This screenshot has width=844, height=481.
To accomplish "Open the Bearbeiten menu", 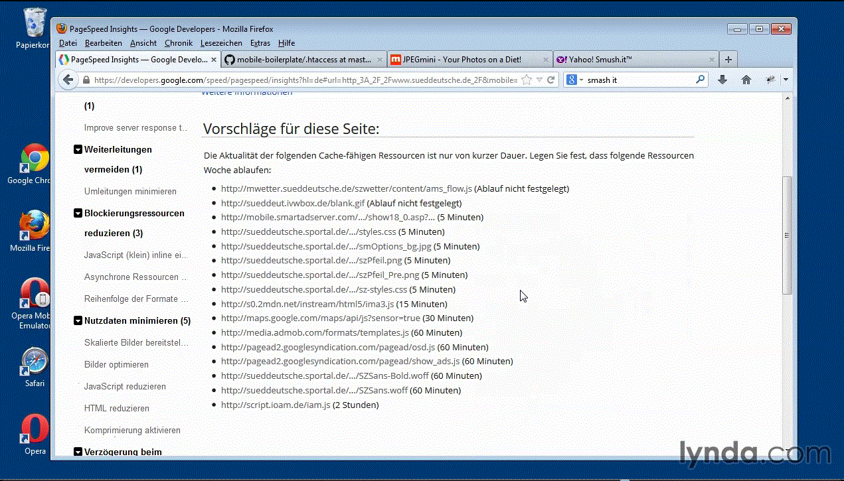I will point(104,43).
